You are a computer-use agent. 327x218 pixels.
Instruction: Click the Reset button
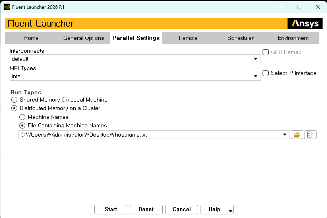click(146, 210)
